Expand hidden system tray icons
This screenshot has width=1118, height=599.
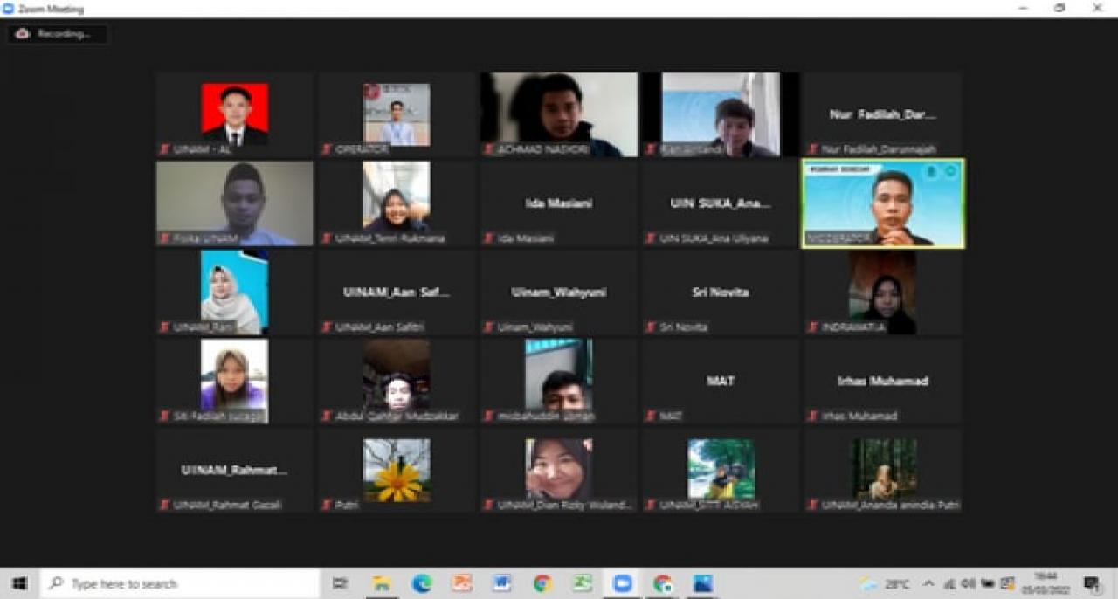(928, 583)
